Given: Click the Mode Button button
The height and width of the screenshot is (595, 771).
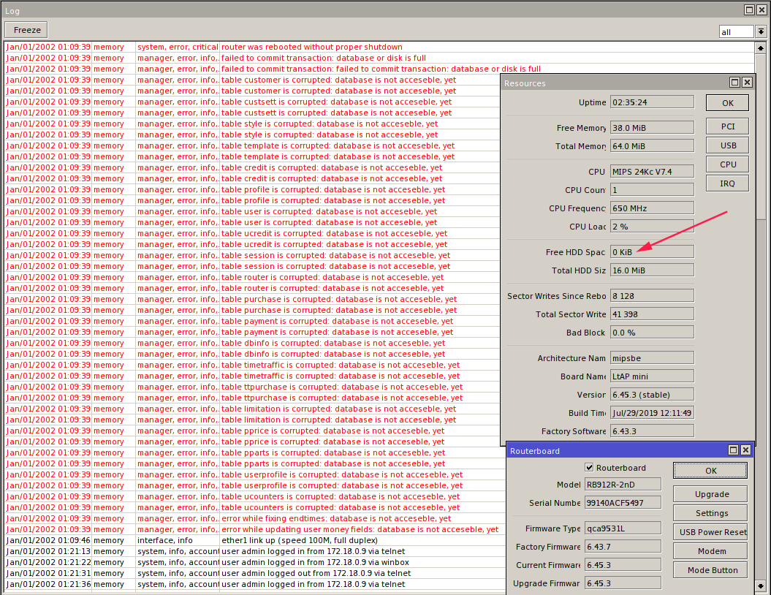Looking at the screenshot, I should tap(710, 570).
